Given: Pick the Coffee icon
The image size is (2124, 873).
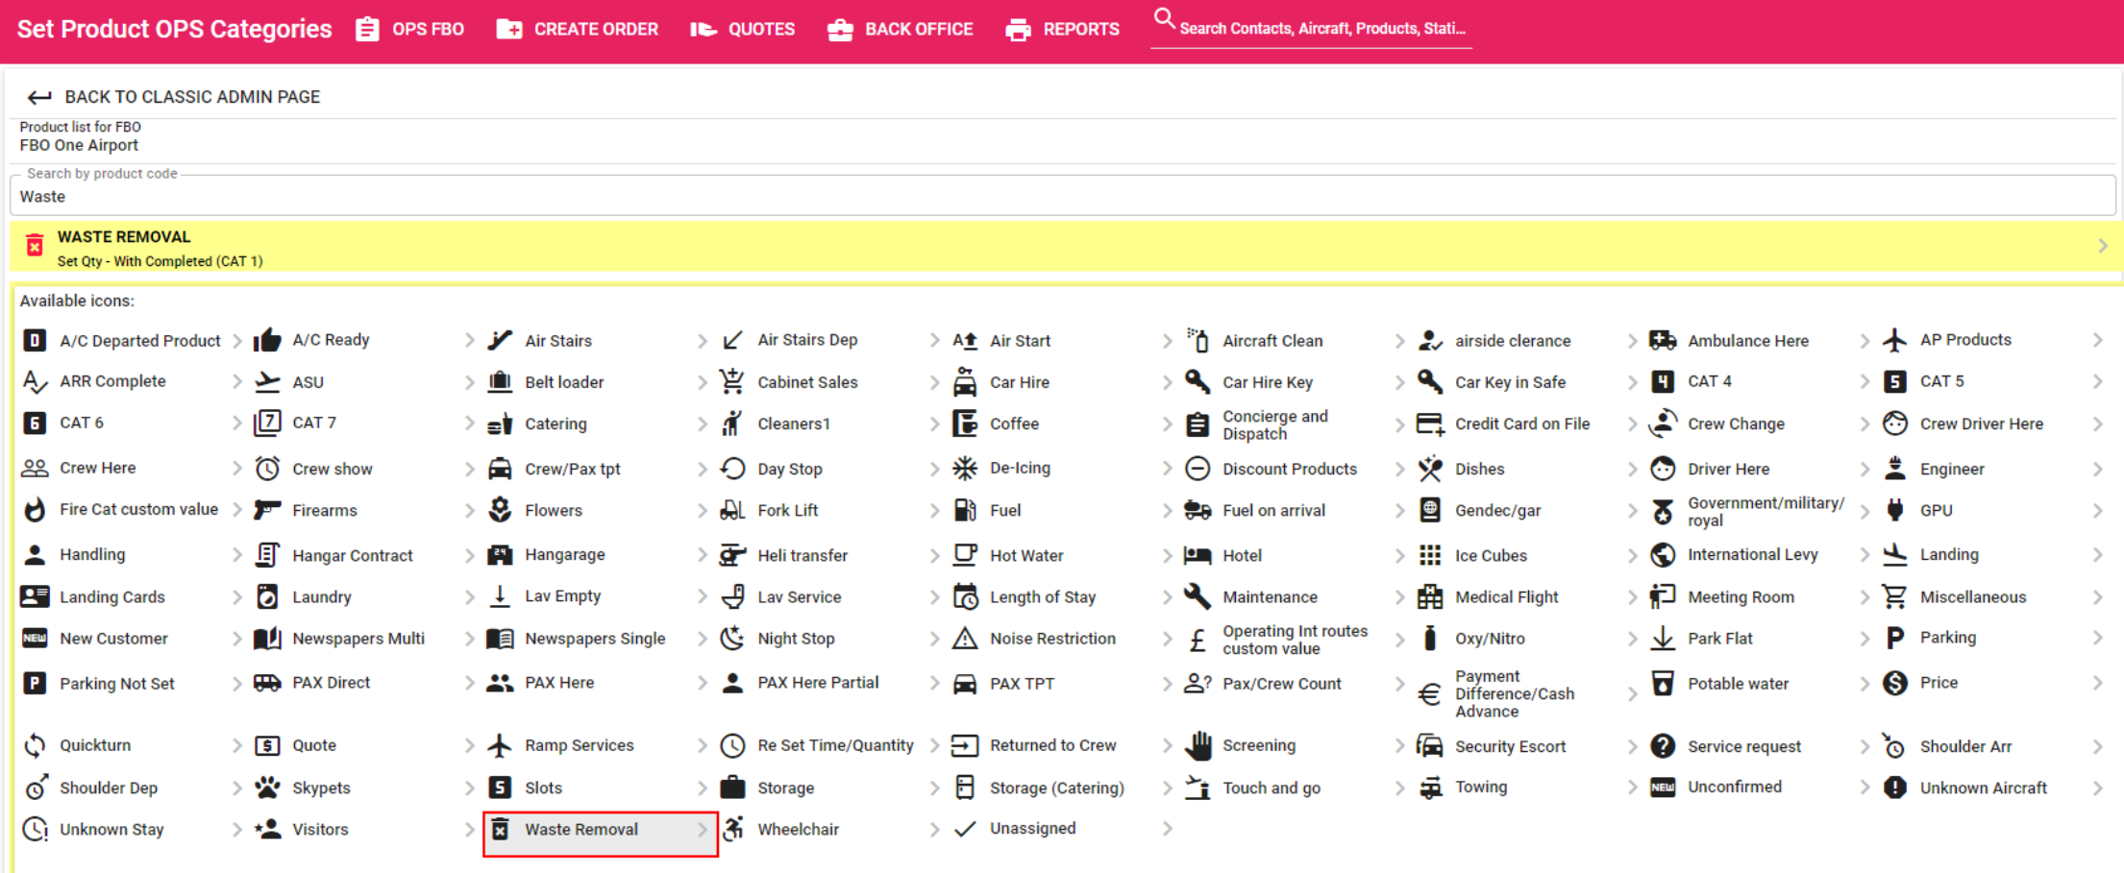Looking at the screenshot, I should coord(965,424).
